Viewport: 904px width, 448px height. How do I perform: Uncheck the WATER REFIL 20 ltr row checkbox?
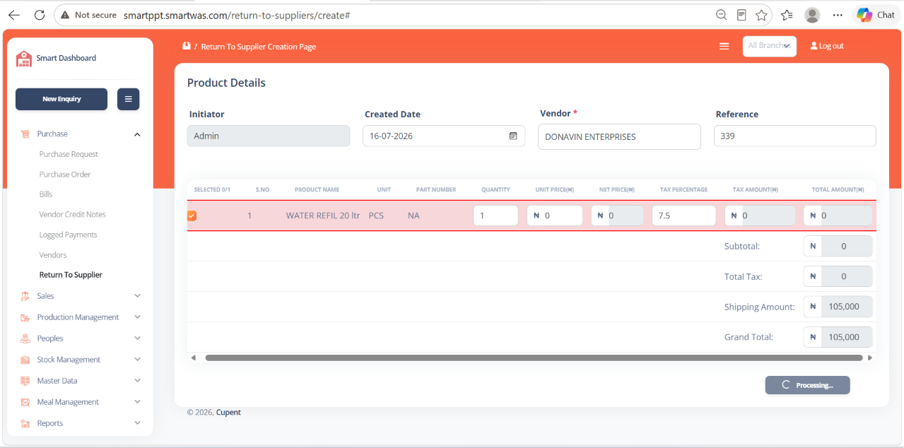(192, 216)
